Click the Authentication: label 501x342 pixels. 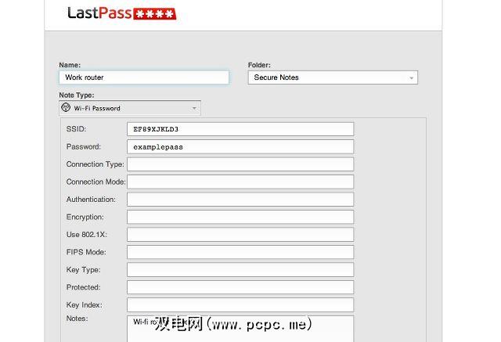point(91,200)
